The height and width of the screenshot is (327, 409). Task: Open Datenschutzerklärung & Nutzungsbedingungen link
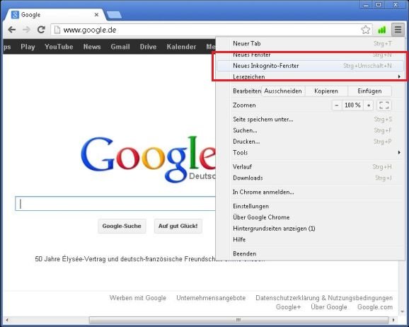click(x=324, y=298)
